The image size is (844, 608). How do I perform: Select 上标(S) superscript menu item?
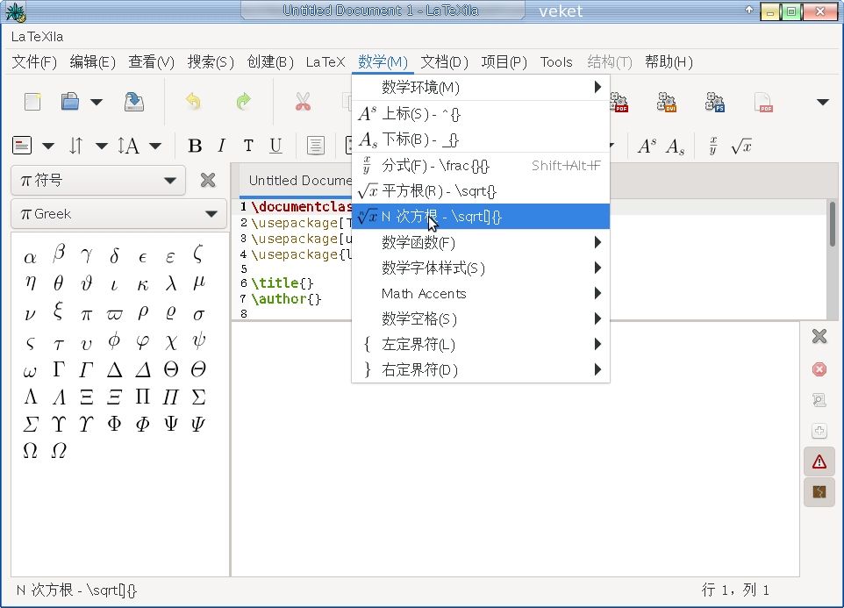point(481,114)
